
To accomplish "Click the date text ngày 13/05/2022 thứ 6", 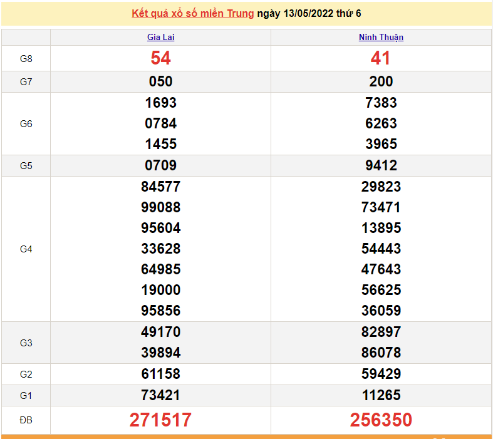I will pyautogui.click(x=309, y=14).
